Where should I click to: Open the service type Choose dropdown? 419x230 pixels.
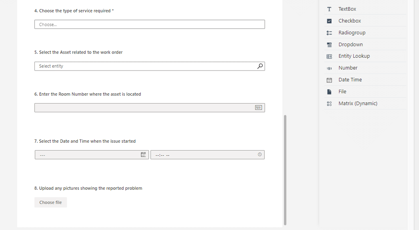coord(149,24)
